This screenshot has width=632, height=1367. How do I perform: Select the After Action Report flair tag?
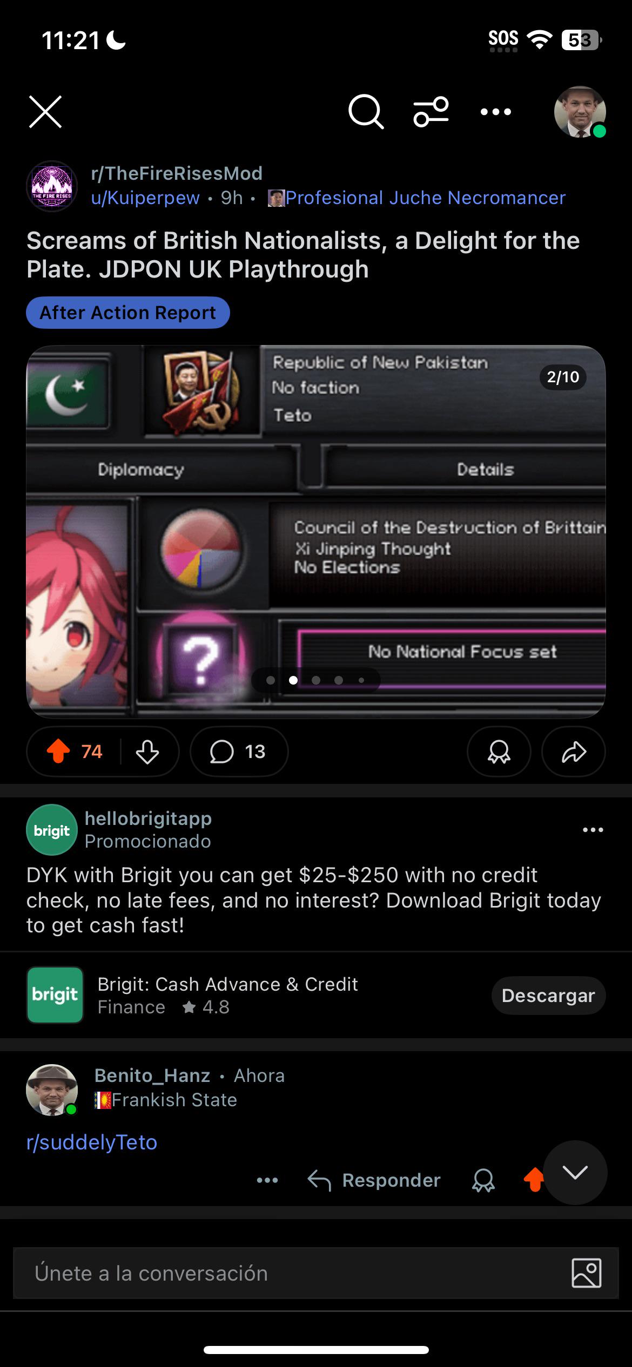[x=128, y=313]
